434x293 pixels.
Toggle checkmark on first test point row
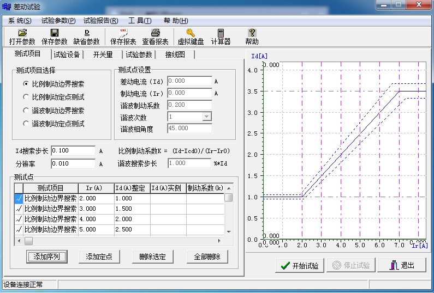19,199
